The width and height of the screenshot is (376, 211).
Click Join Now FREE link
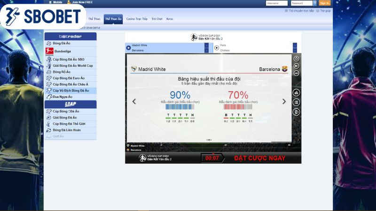(x=80, y=2)
